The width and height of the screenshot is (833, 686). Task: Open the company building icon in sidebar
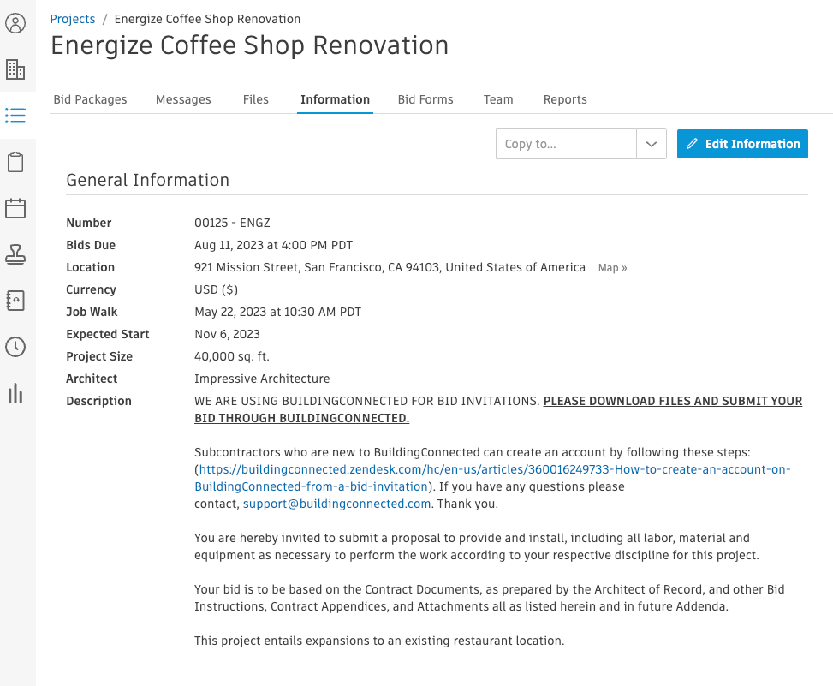click(15, 69)
